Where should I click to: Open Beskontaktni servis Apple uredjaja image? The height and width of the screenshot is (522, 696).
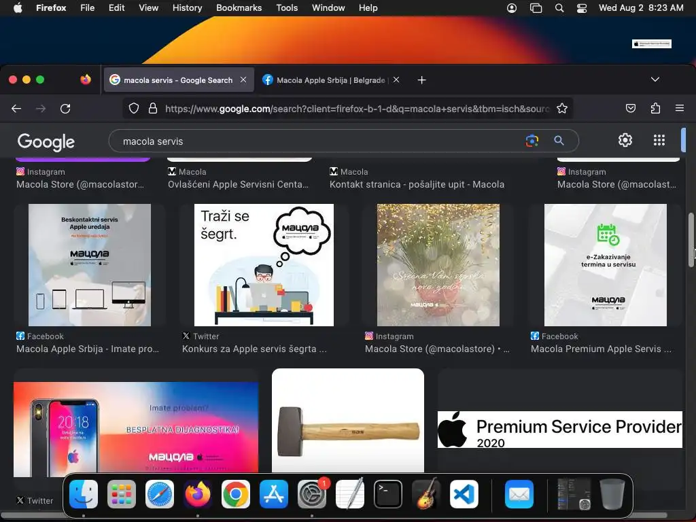(90, 265)
